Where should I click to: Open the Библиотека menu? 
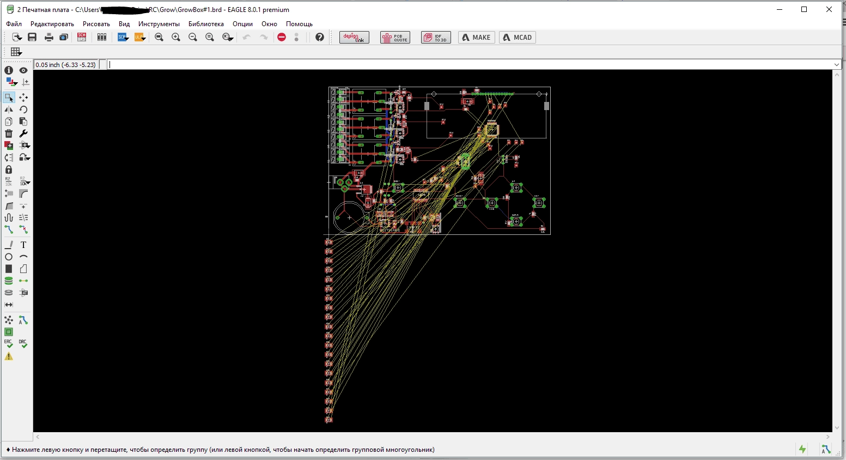coord(206,24)
